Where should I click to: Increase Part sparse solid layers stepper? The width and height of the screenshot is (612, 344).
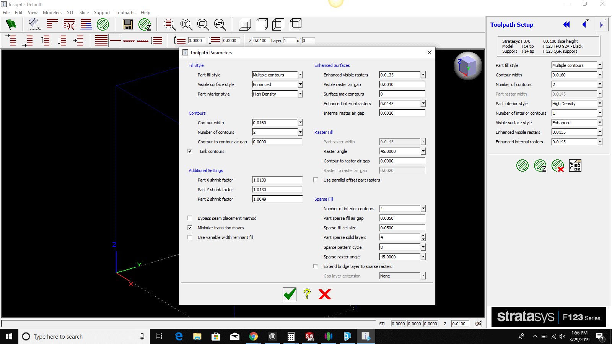(x=423, y=236)
